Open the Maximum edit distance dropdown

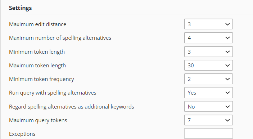point(208,24)
